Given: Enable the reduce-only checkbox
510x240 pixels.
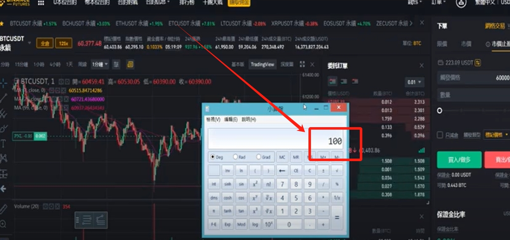Looking at the screenshot, I should click(440, 135).
